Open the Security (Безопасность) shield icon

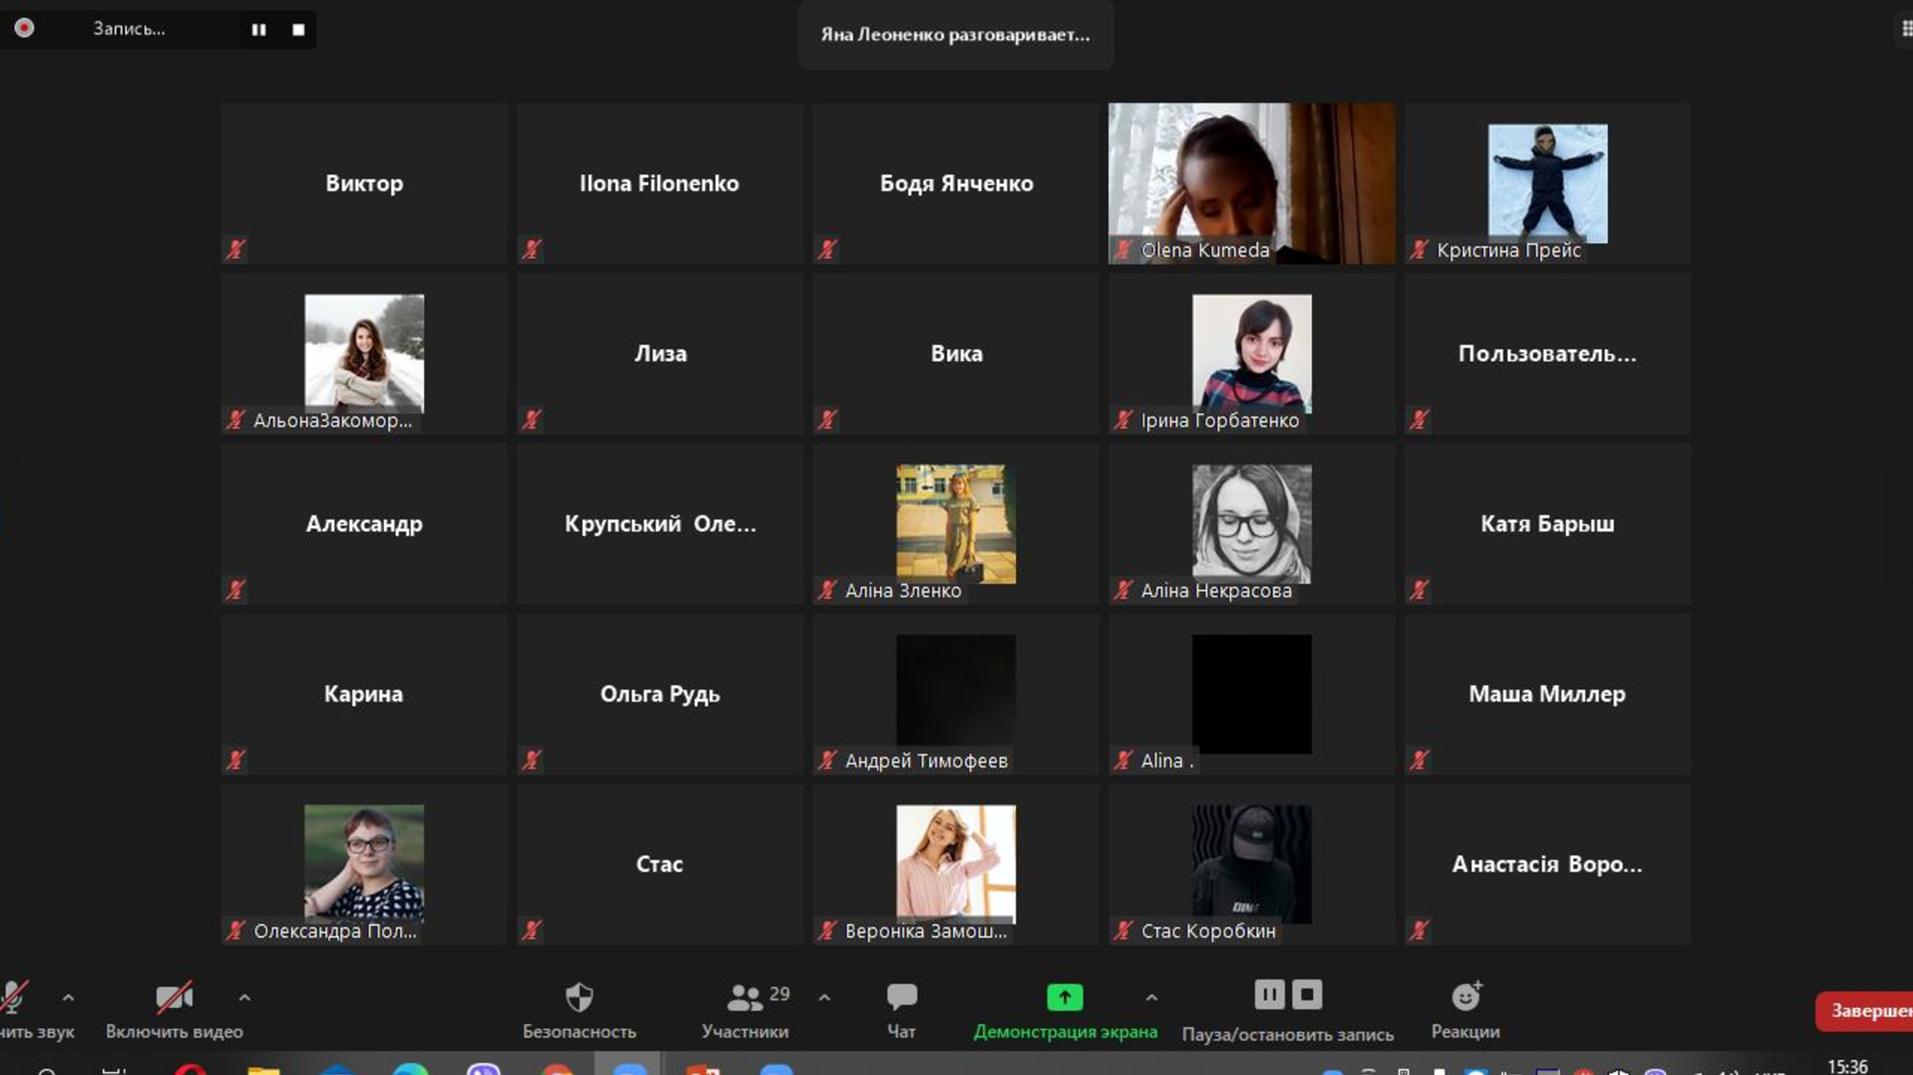(579, 998)
